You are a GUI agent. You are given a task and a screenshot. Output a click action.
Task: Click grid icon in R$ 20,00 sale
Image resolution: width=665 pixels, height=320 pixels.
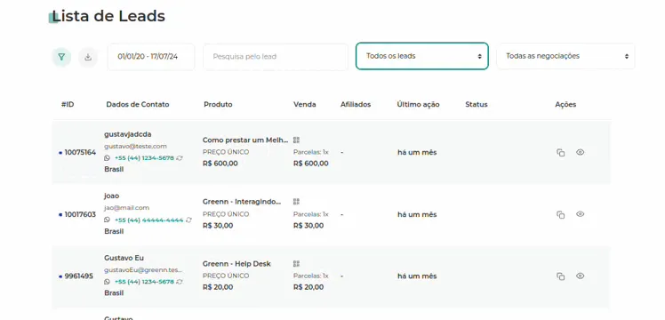pos(296,264)
